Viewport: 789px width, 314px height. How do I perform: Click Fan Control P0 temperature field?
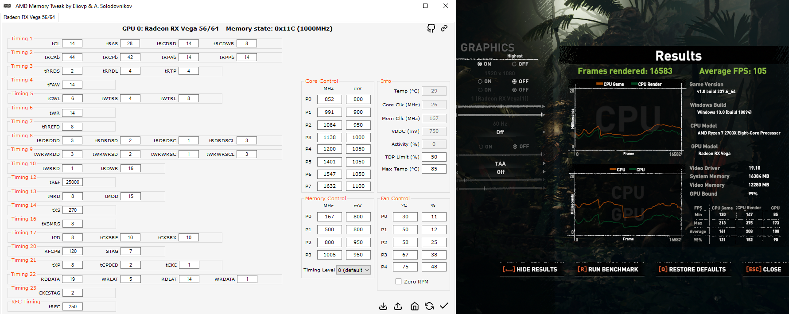tap(405, 217)
